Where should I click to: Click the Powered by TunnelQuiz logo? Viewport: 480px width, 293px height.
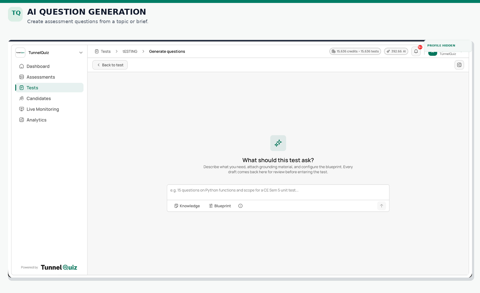59,267
